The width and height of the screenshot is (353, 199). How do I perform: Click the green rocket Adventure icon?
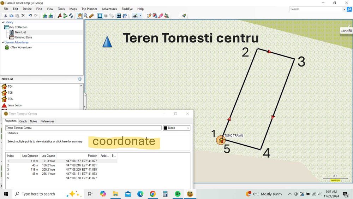click(x=184, y=16)
